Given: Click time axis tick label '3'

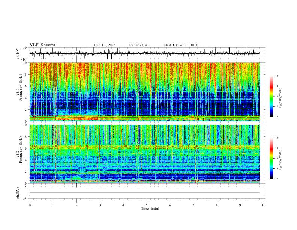Looking at the screenshot, I should (x=100, y=205).
